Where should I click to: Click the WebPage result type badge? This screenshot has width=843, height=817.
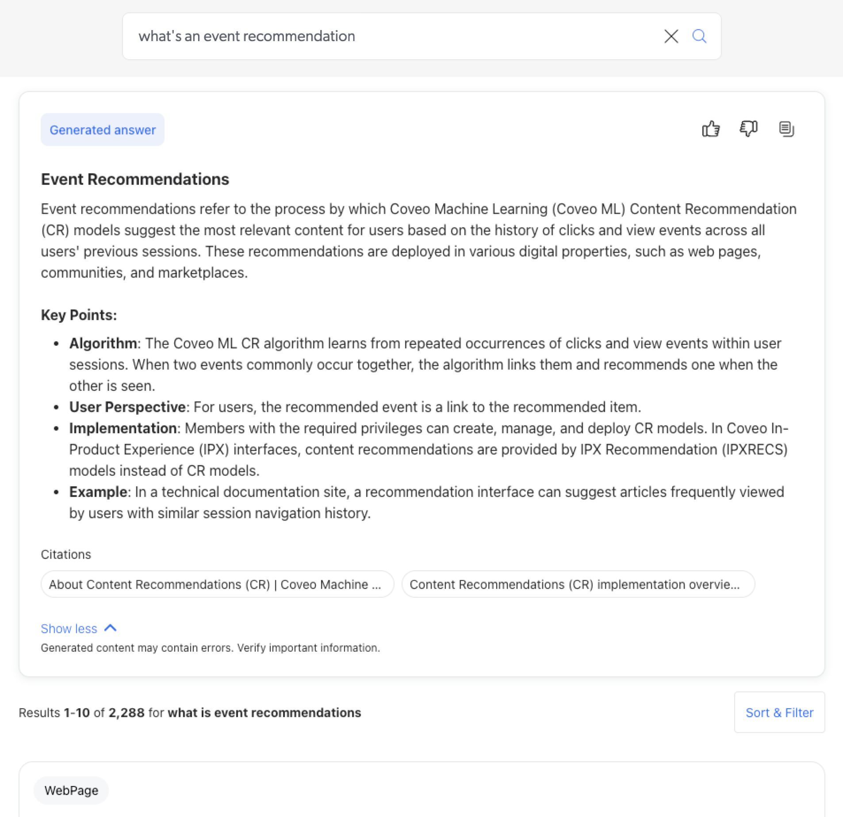[x=71, y=790]
